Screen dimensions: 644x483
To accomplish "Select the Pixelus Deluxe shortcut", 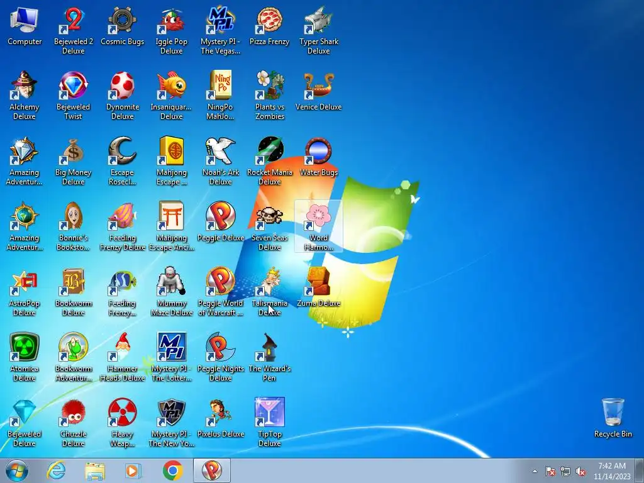I will pyautogui.click(x=220, y=418).
